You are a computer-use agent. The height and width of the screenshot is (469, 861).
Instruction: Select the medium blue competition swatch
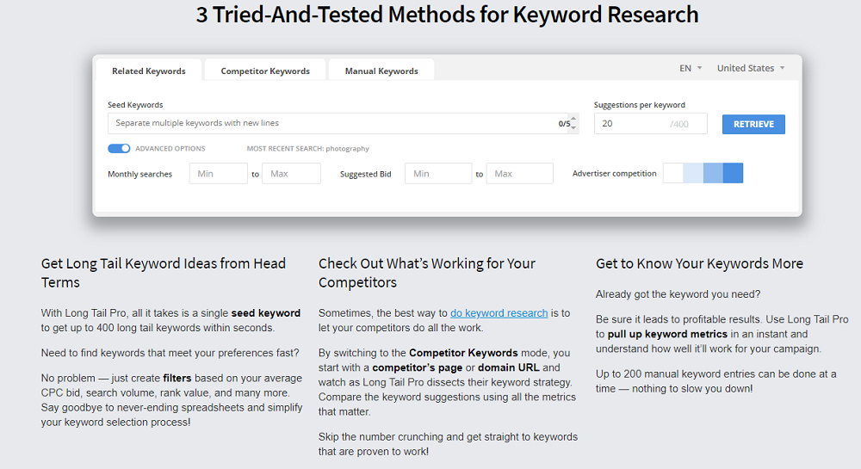pos(713,173)
